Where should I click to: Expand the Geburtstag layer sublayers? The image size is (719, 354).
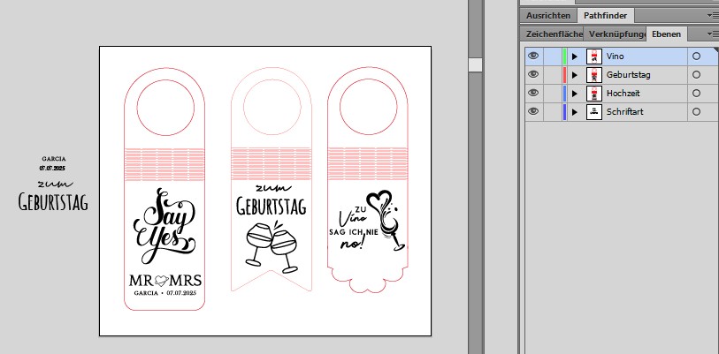point(575,74)
